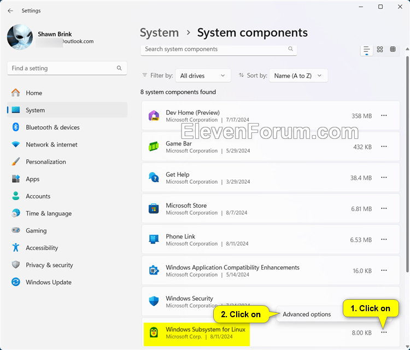The height and width of the screenshot is (350, 410).
Task: Click the 8 system components found text
Action: coord(178,92)
